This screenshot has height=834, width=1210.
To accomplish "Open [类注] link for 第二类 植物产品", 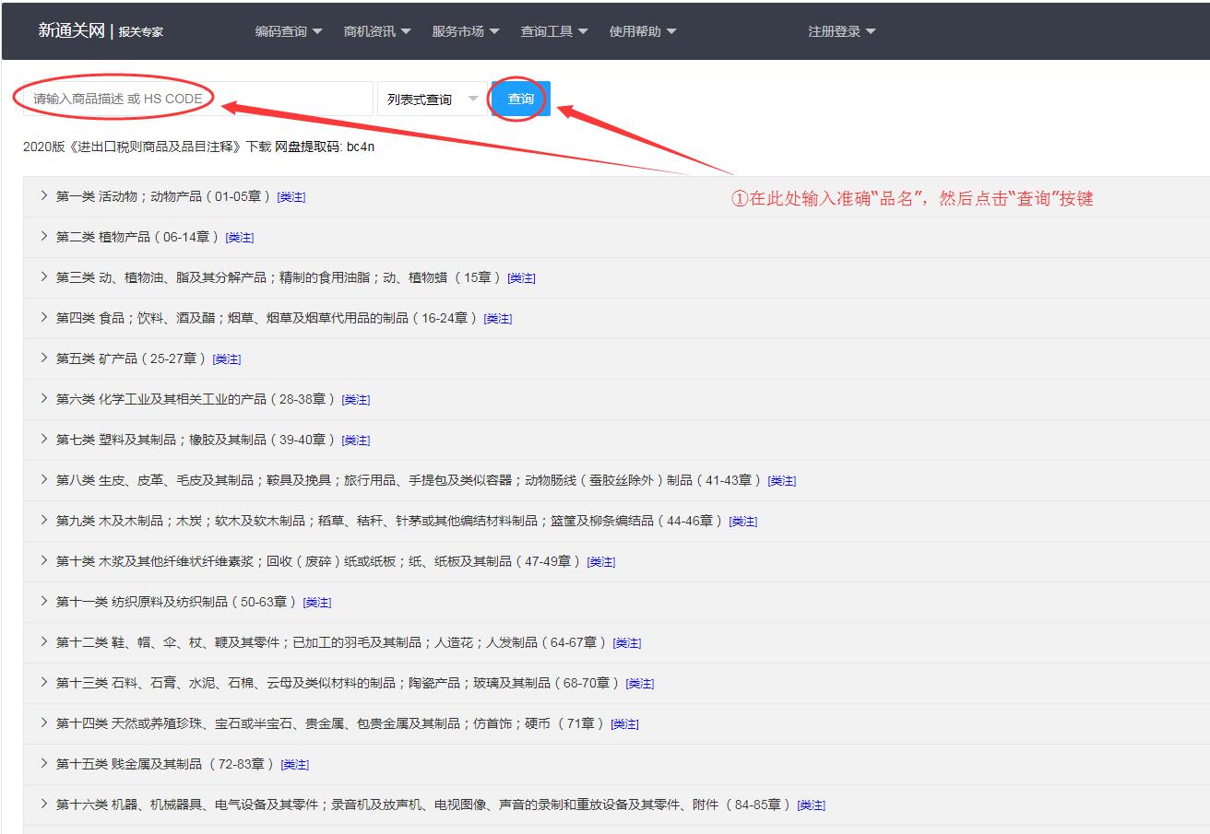I will [240, 238].
